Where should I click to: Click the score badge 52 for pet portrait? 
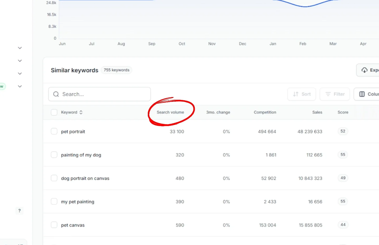[343, 131]
